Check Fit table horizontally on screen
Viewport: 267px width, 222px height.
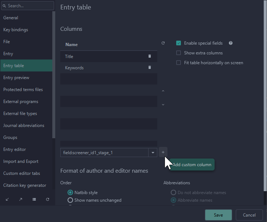(x=178, y=63)
